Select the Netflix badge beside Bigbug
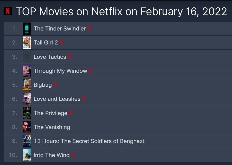 [55, 85]
